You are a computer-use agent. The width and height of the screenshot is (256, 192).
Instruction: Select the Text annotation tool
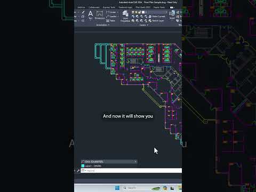tap(91, 15)
